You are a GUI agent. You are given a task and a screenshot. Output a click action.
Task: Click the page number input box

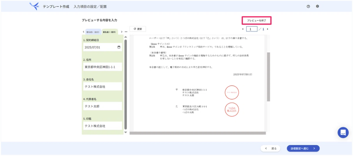pyautogui.click(x=252, y=29)
